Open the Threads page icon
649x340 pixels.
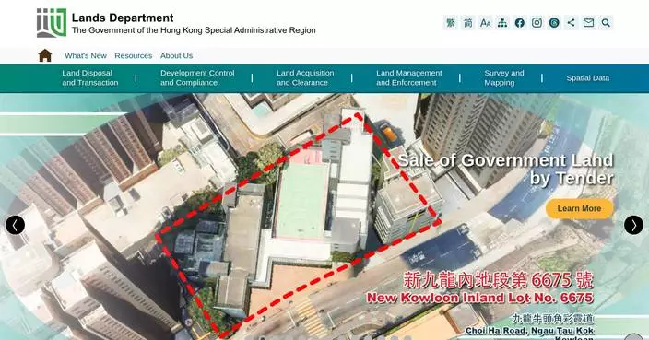click(x=554, y=23)
